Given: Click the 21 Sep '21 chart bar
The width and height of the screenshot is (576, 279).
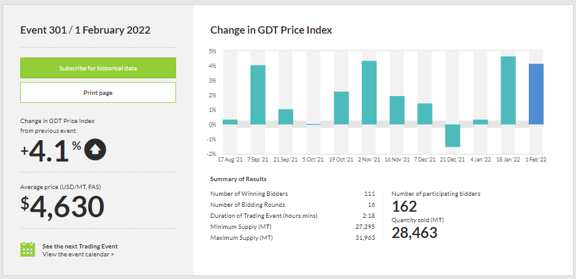Looking at the screenshot, I should (286, 117).
